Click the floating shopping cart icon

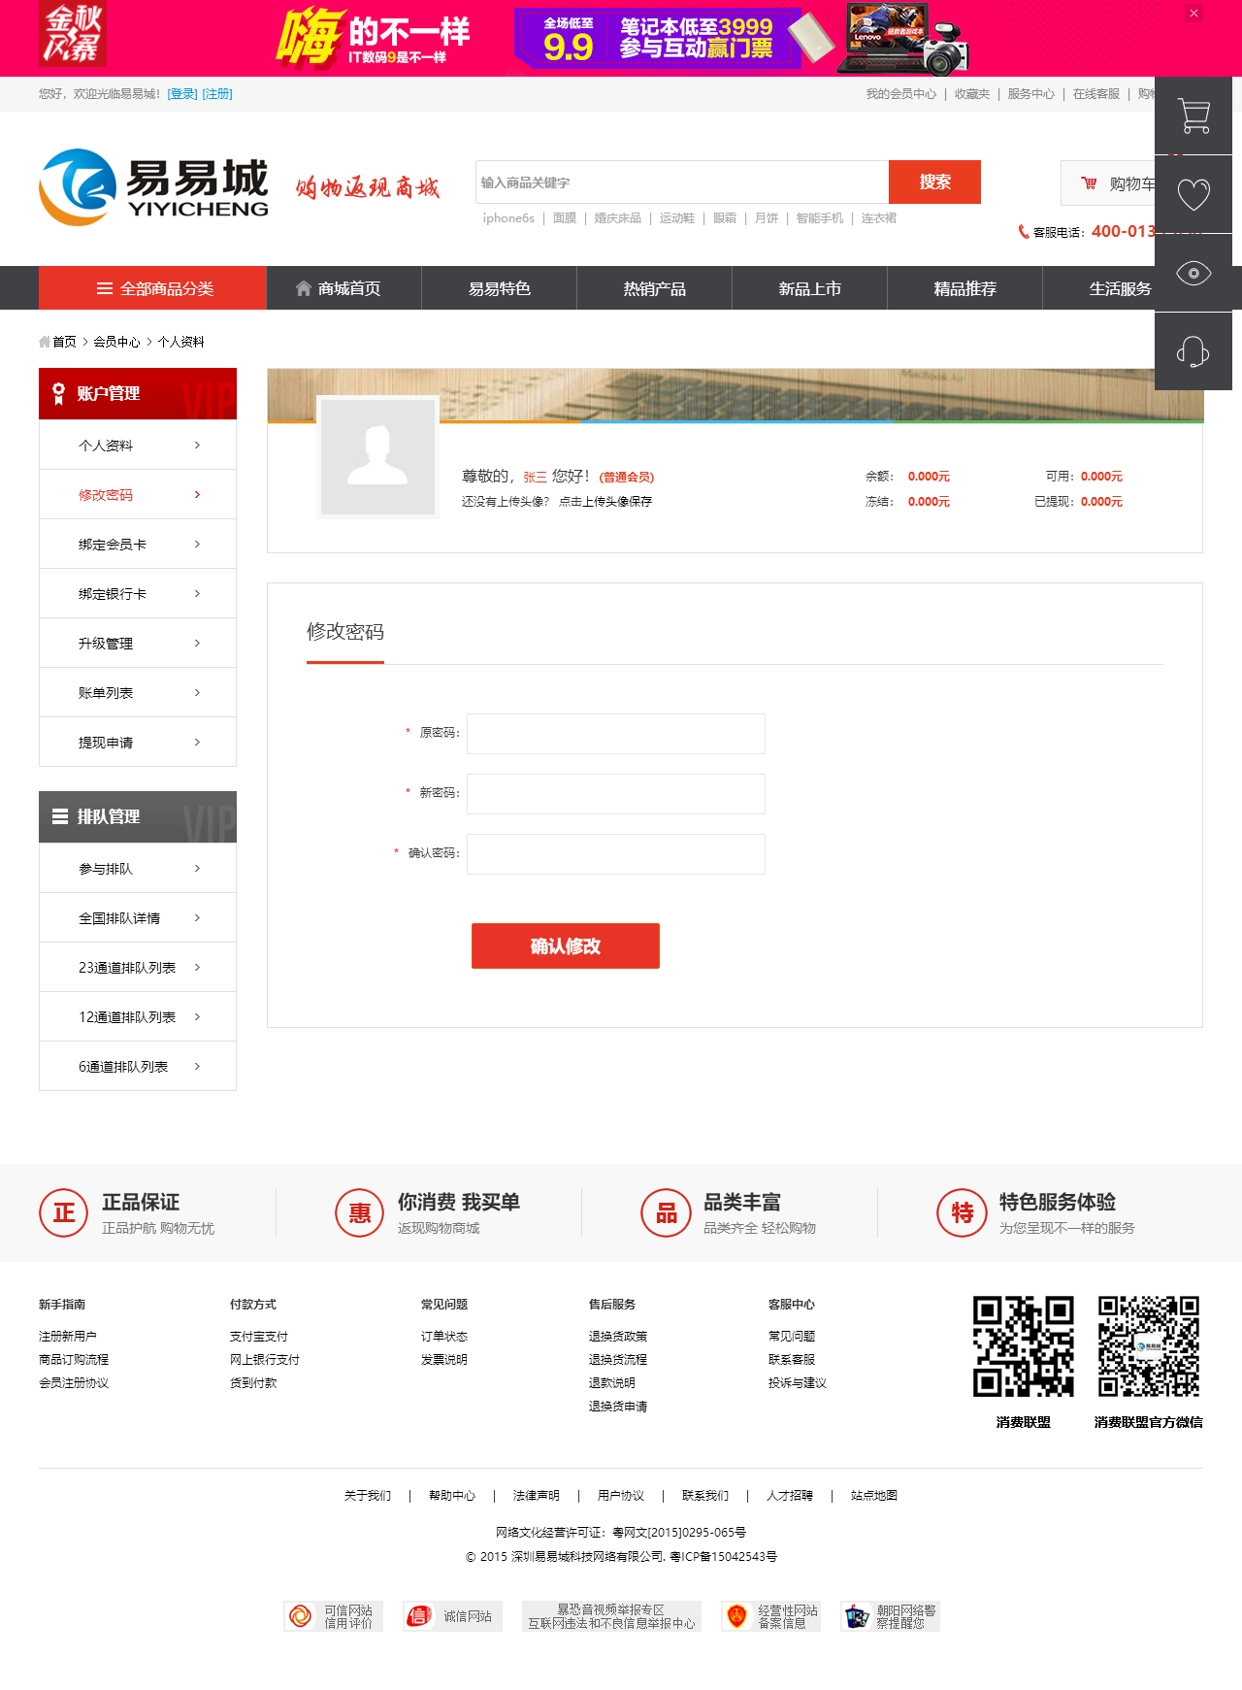point(1193,116)
